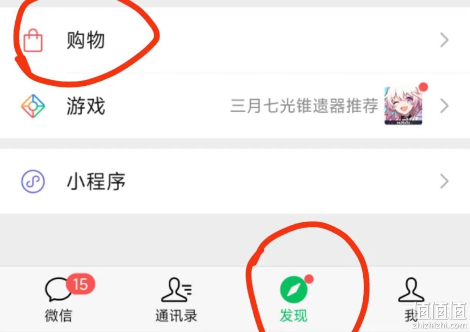
Task: Expand the 购物 row chevron arrow
Action: [445, 40]
